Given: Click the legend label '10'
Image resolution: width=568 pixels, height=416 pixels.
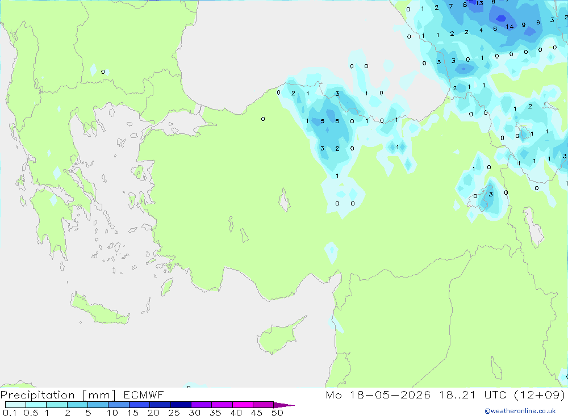Looking at the screenshot, I should tap(112, 413).
